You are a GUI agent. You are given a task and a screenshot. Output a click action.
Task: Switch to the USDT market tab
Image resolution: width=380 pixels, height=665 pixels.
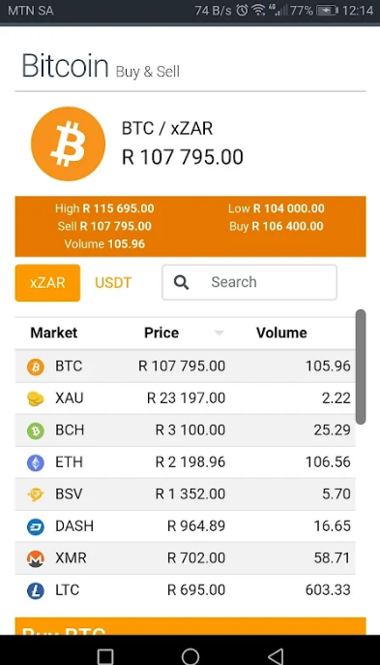[x=113, y=283]
